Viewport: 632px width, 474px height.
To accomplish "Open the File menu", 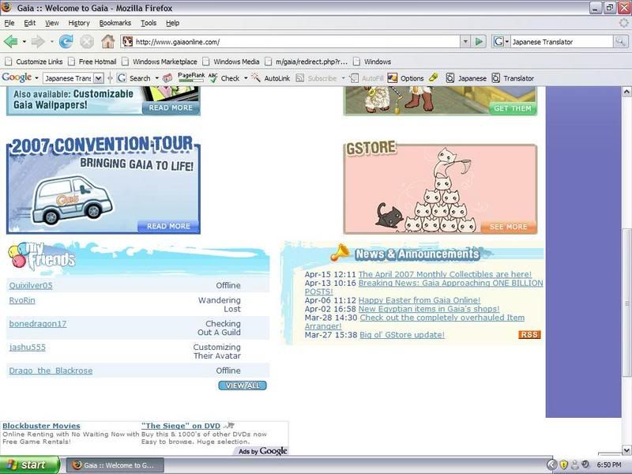I will pos(9,23).
